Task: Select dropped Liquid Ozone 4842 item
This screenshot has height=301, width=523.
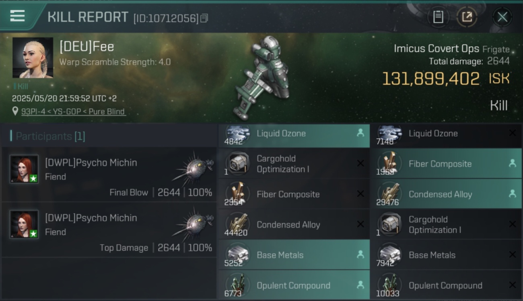Action: point(294,135)
